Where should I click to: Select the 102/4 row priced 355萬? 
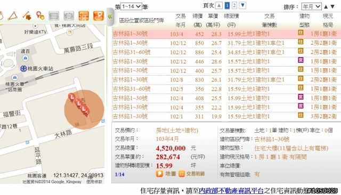click(226, 107)
